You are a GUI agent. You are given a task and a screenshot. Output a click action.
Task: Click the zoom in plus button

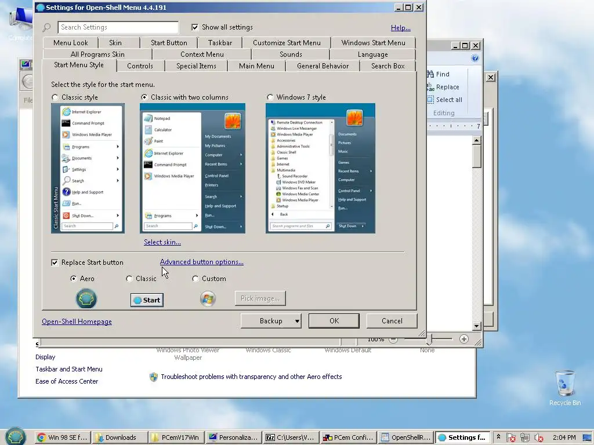463,338
